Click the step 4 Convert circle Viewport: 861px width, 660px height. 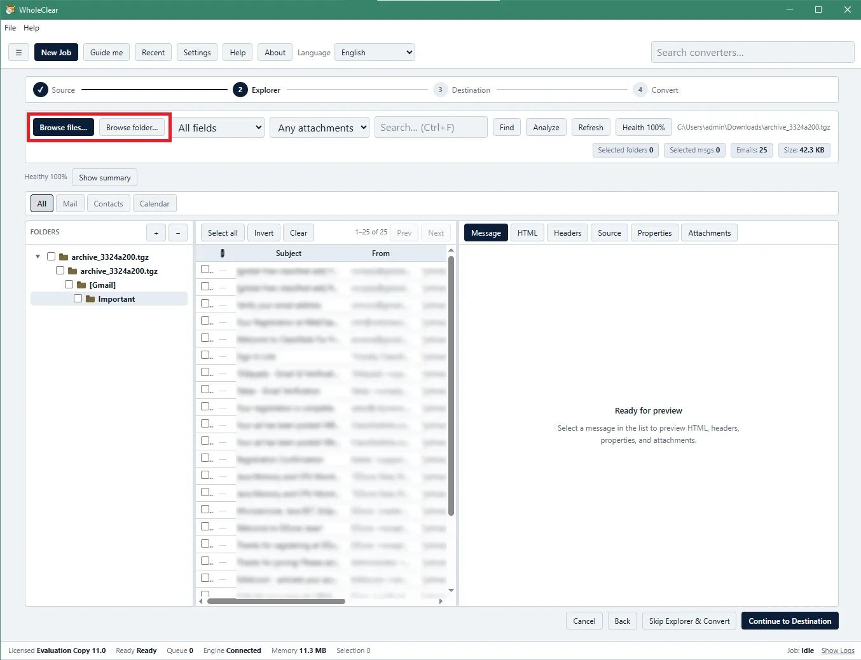(640, 90)
